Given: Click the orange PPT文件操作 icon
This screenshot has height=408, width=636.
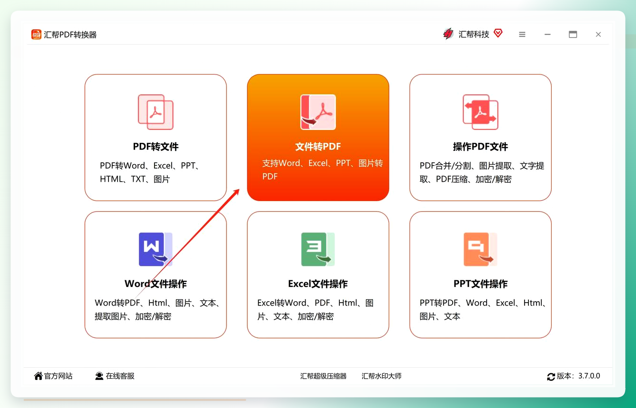Looking at the screenshot, I should tap(481, 249).
